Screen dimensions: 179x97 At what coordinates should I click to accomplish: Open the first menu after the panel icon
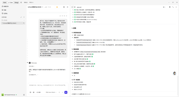(26, 2)
